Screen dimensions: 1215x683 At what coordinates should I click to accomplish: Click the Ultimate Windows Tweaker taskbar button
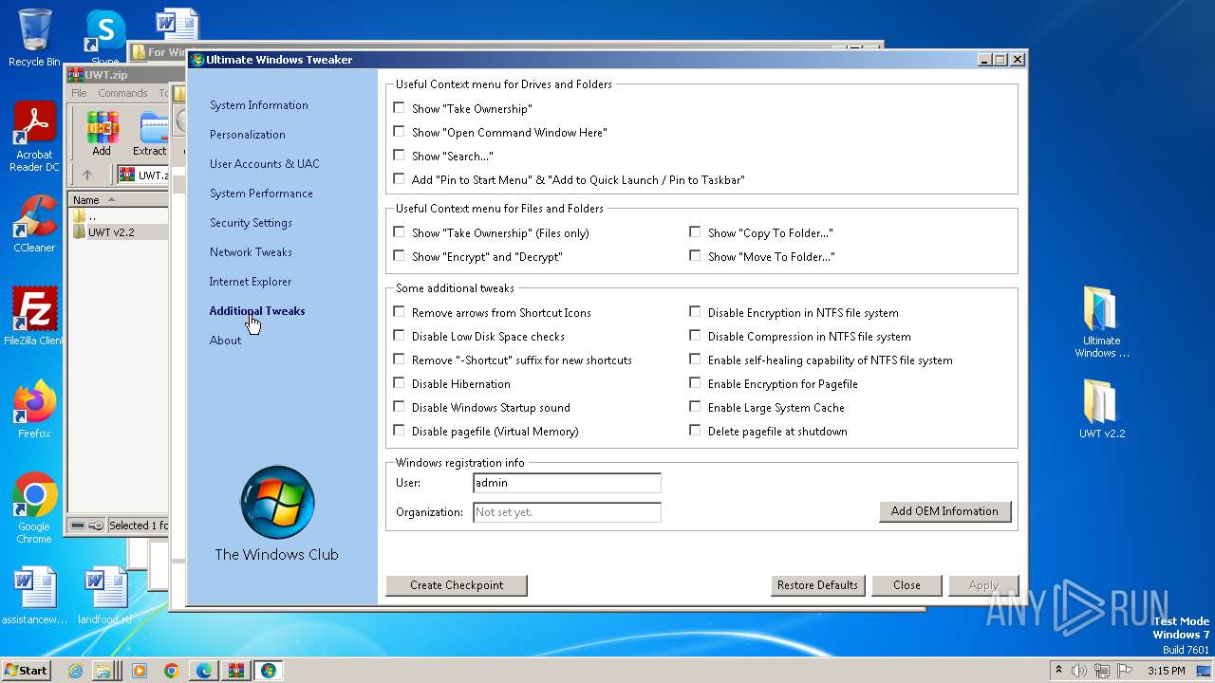click(269, 671)
